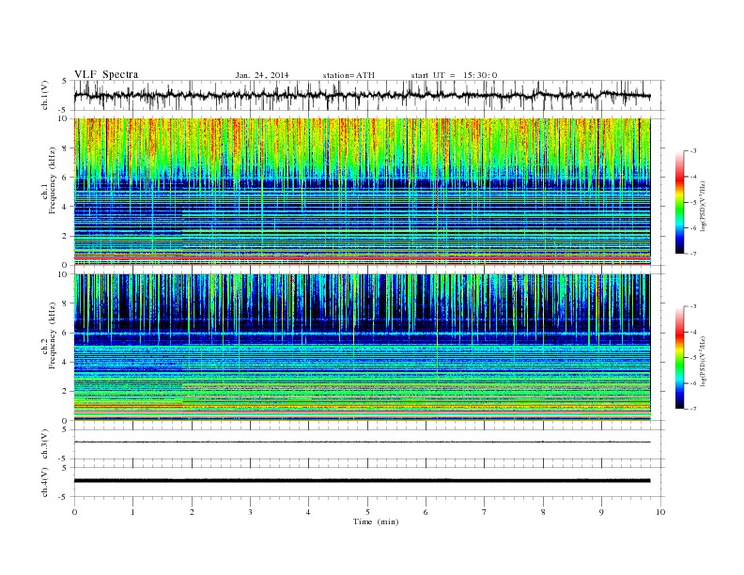Select the log(PSD) label beside ch.2 colorbar
The height and width of the screenshot is (575, 744).
pos(704,361)
